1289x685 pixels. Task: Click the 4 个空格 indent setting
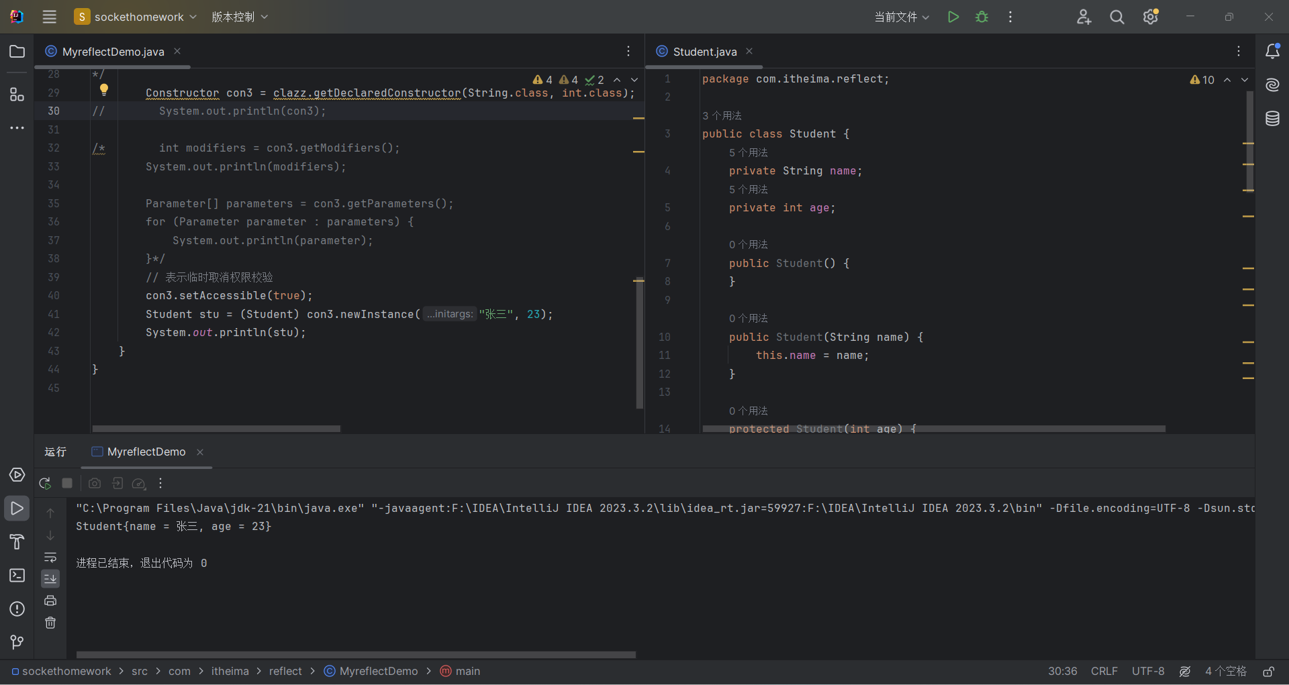[1226, 672]
